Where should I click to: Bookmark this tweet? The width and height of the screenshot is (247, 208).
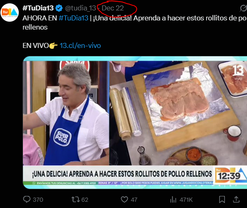point(222,200)
